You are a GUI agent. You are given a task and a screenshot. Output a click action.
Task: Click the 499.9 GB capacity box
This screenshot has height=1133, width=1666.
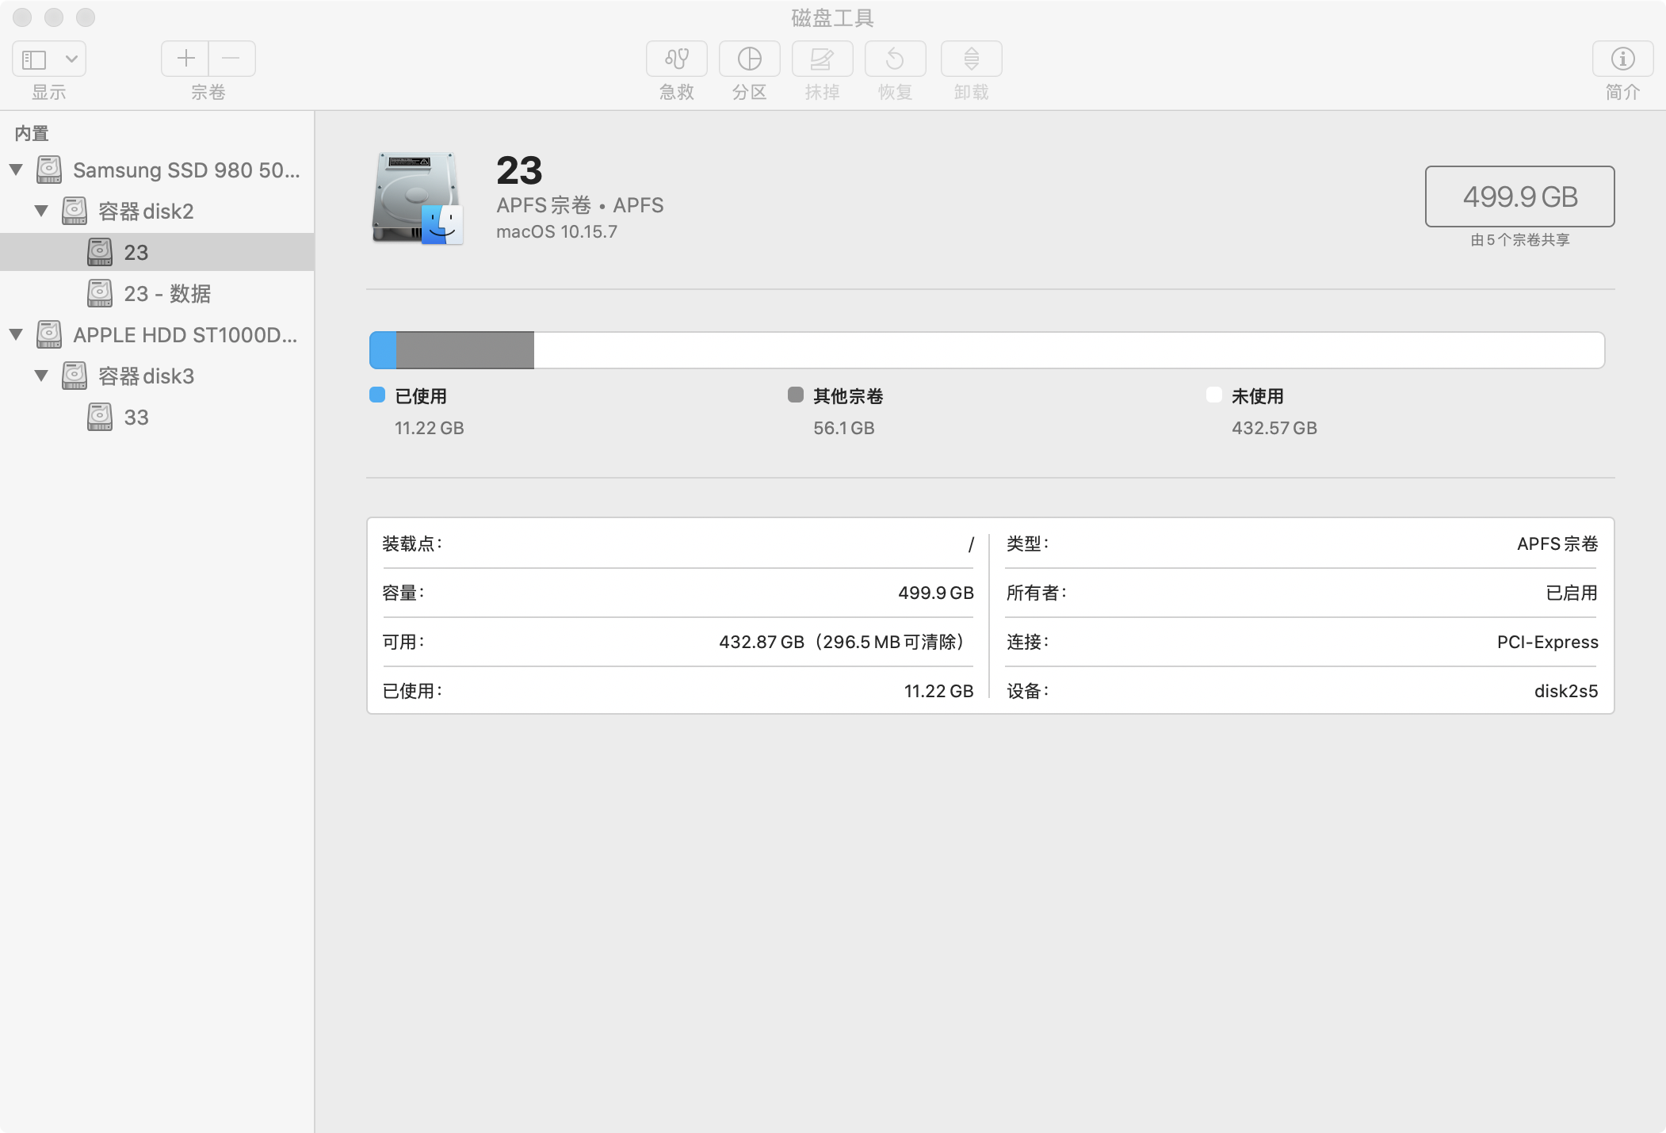point(1519,196)
